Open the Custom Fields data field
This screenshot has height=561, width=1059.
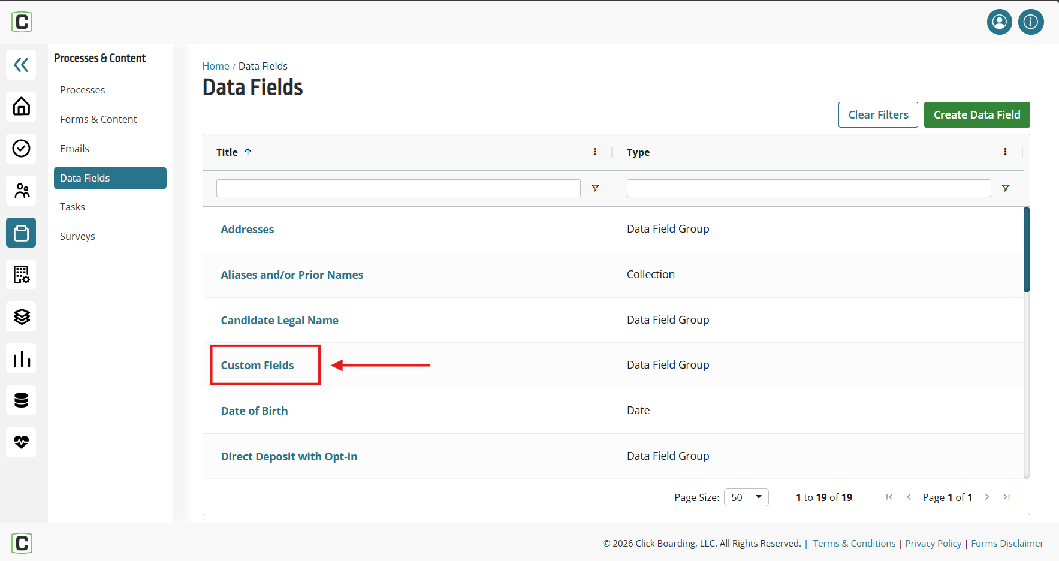[258, 365]
